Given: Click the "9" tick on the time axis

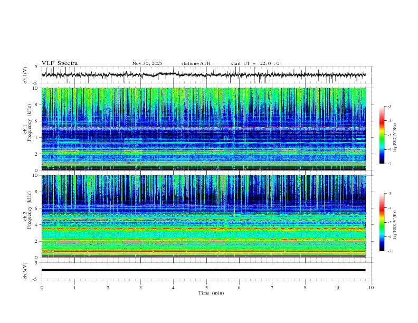Looking at the screenshot, I should (x=338, y=288).
